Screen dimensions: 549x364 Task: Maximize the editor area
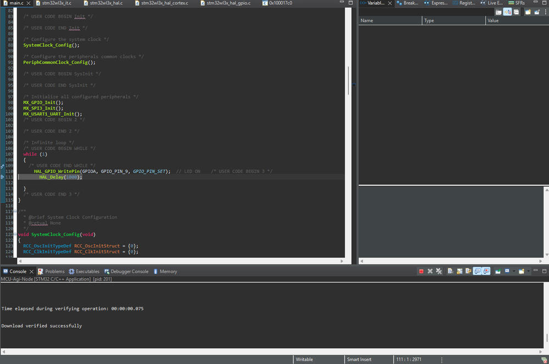[351, 2]
